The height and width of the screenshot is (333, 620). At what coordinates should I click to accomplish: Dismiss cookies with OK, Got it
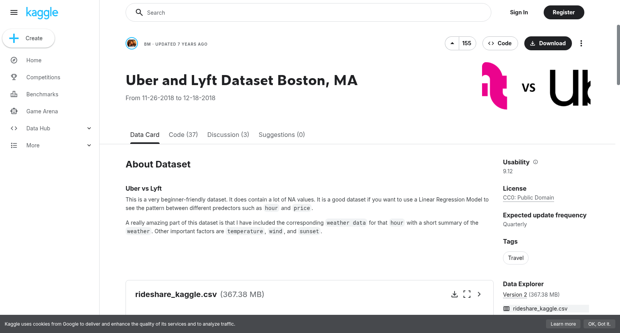pyautogui.click(x=599, y=324)
